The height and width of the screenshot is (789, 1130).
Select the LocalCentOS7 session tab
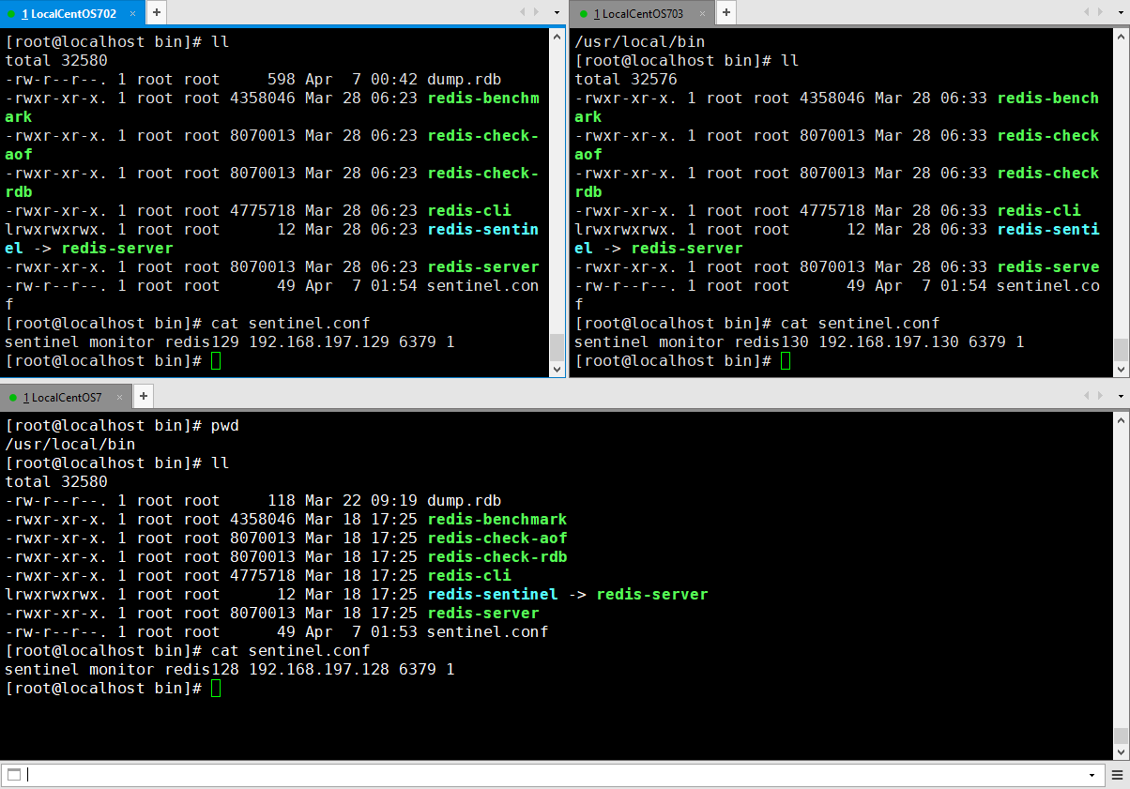tap(68, 397)
